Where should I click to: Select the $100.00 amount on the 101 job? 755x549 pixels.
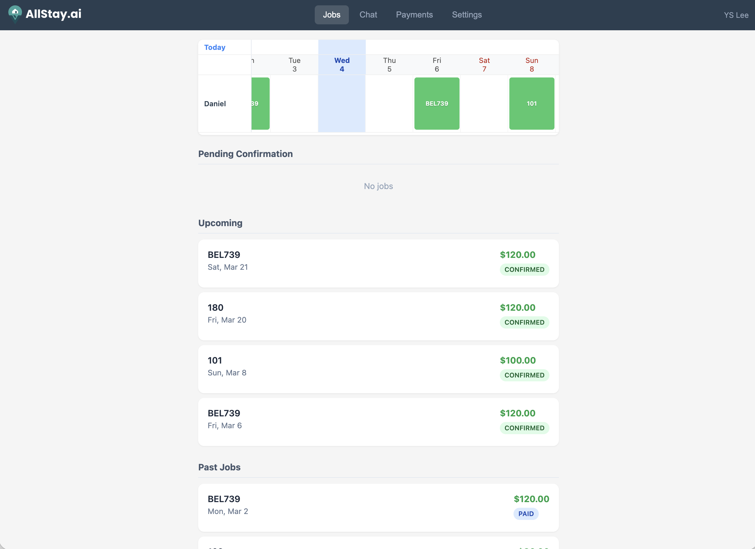pyautogui.click(x=518, y=360)
